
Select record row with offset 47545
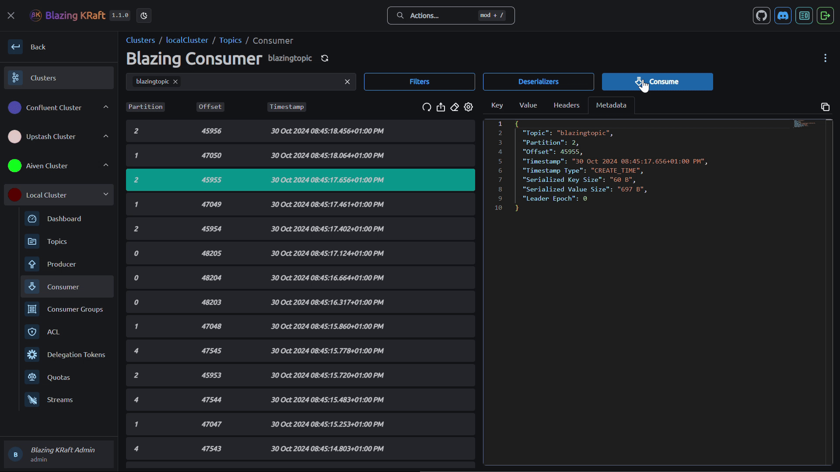pyautogui.click(x=300, y=351)
